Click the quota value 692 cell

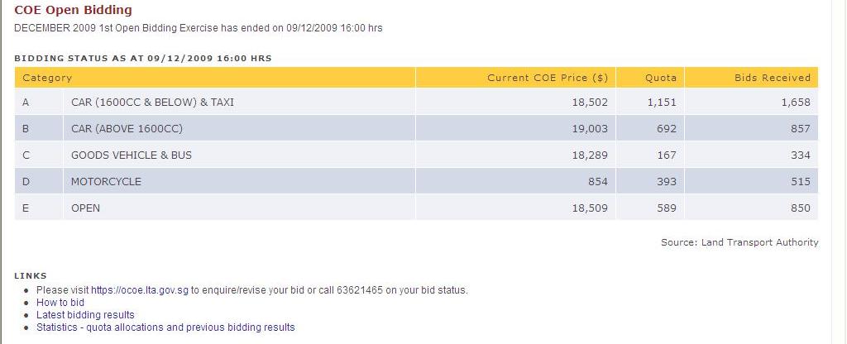650,128
